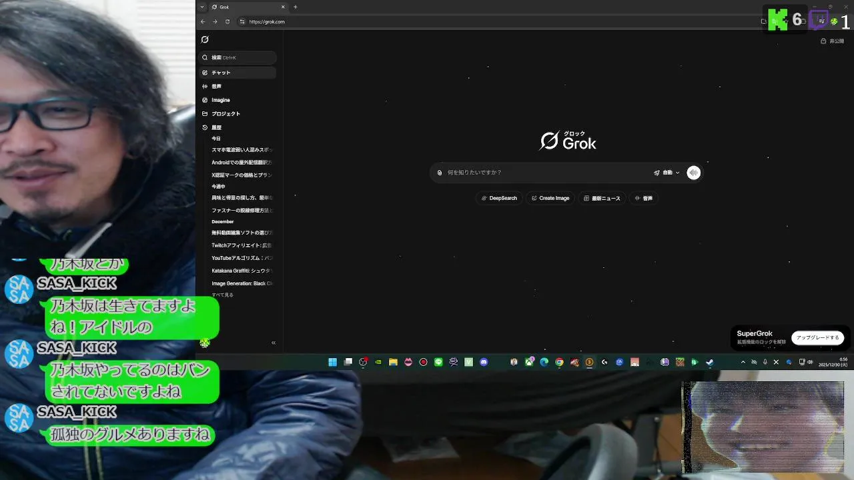This screenshot has width=854, height=480.
Task: Close the Grok browser tab
Action: point(283,7)
